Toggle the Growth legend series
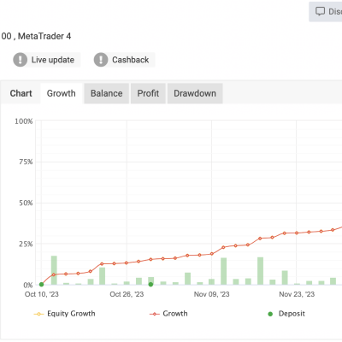342x342 pixels. click(168, 314)
